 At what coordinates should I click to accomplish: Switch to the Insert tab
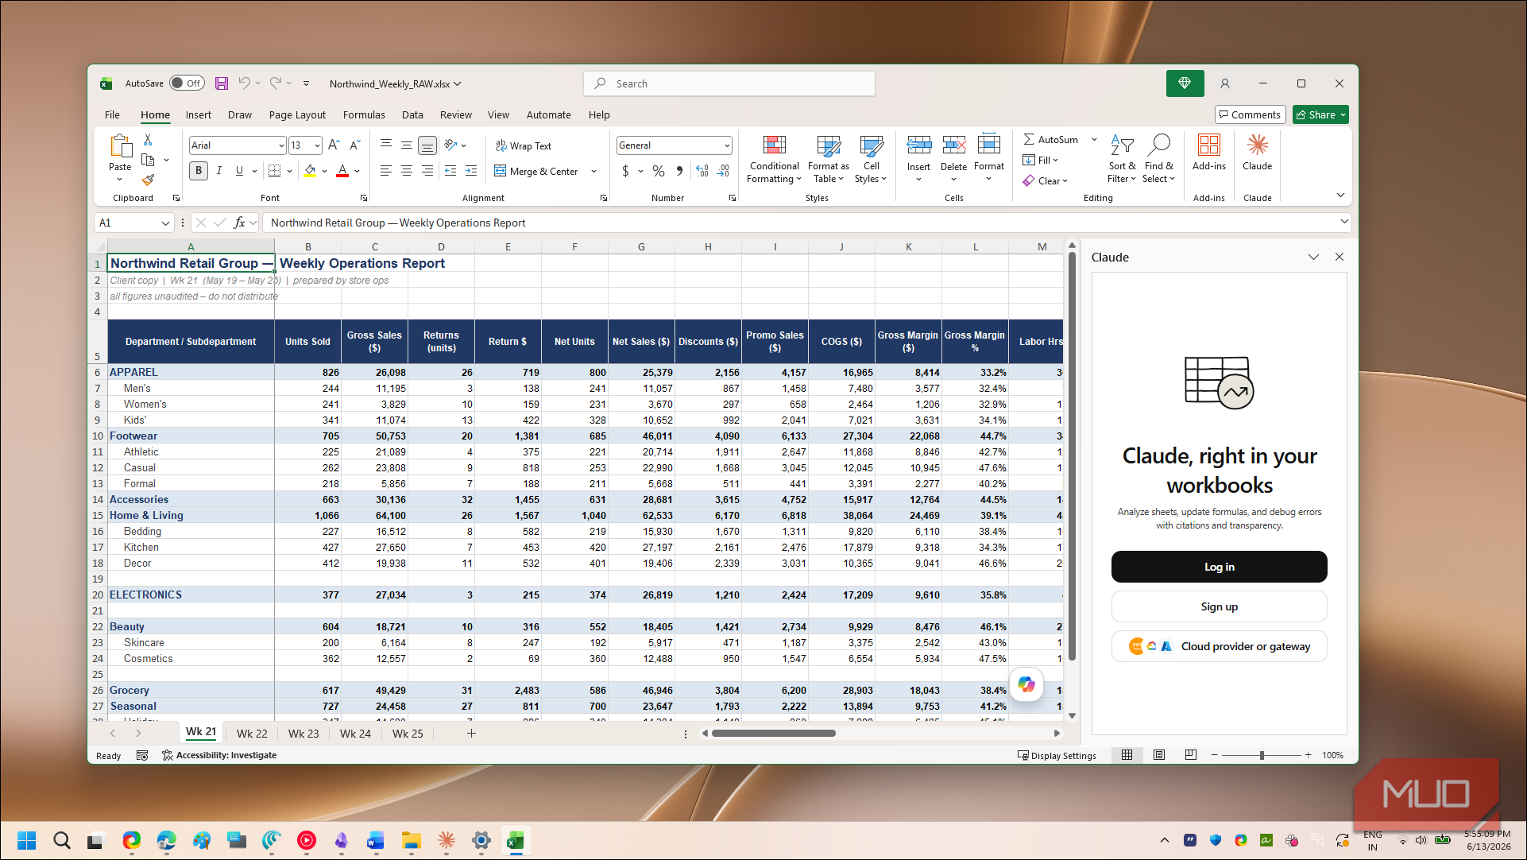pos(199,114)
